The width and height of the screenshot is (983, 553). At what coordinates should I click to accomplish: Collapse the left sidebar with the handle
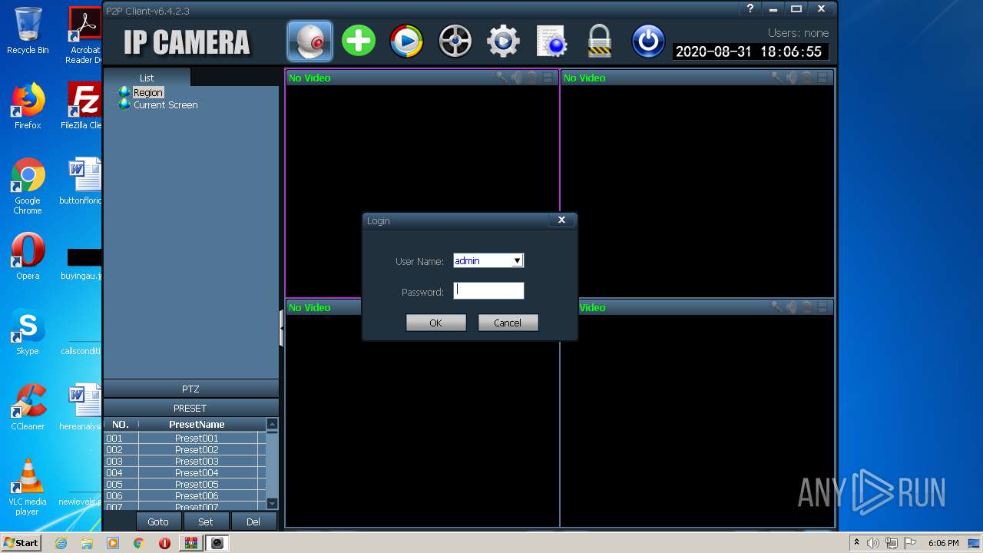pyautogui.click(x=282, y=328)
